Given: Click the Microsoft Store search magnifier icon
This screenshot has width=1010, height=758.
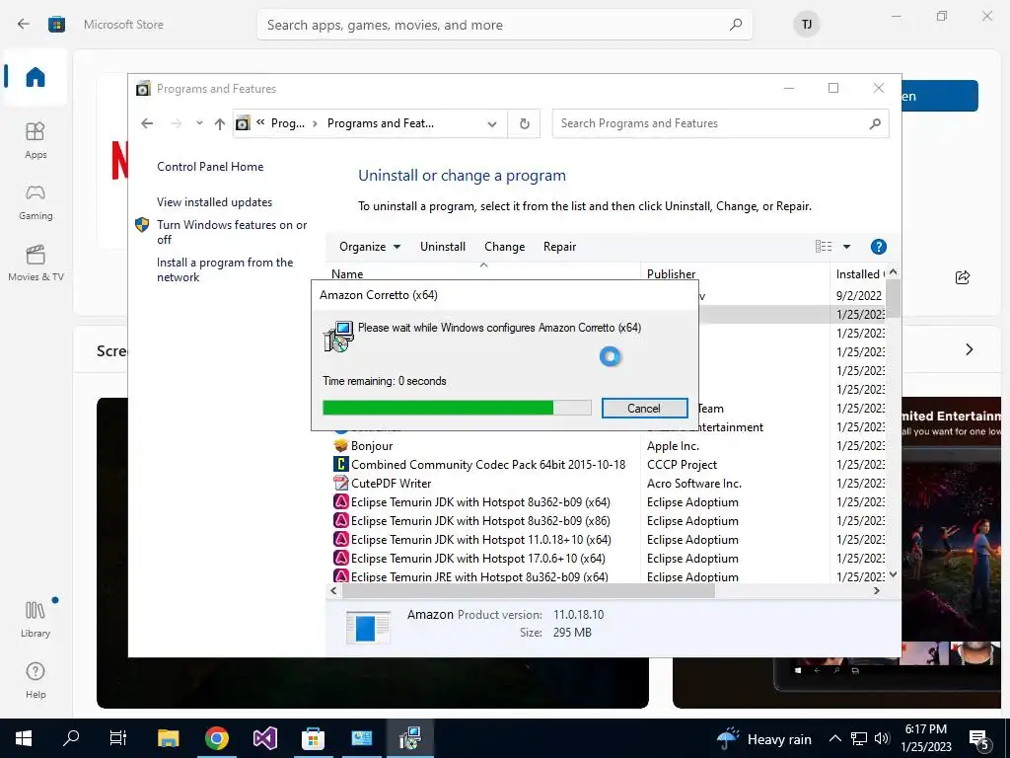Looking at the screenshot, I should (736, 25).
